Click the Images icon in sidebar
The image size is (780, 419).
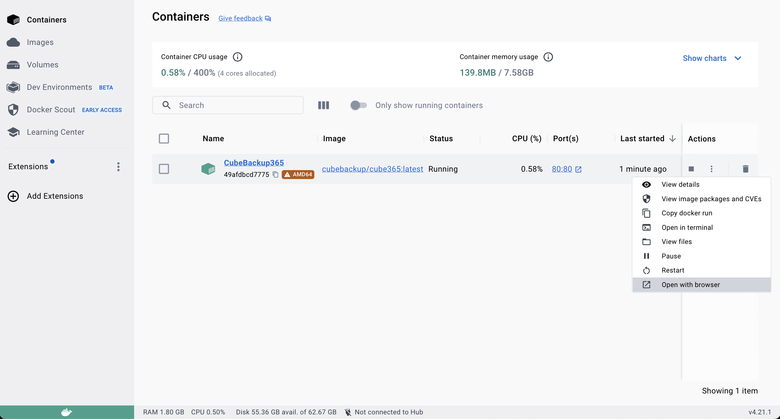pyautogui.click(x=14, y=42)
